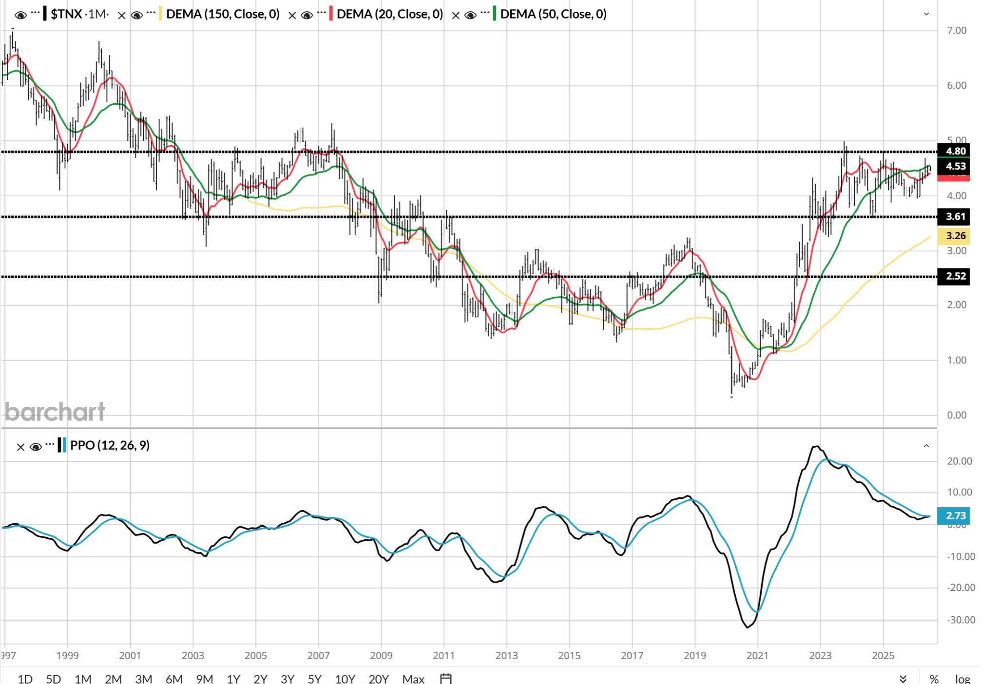998x684 pixels.
Task: Click the black $TNX color swatch
Action: [x=45, y=14]
